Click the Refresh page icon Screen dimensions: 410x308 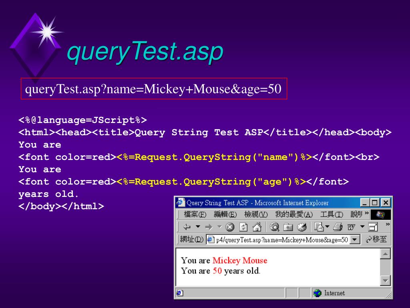point(243,227)
